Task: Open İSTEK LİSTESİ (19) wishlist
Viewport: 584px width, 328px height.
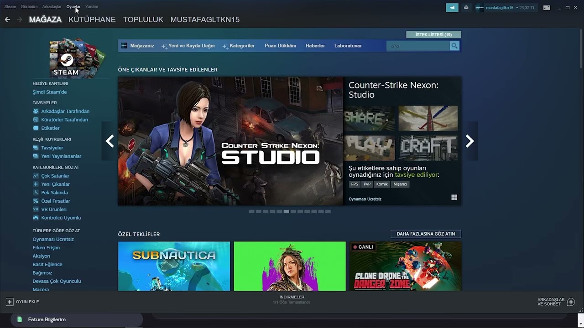Action: click(x=433, y=35)
